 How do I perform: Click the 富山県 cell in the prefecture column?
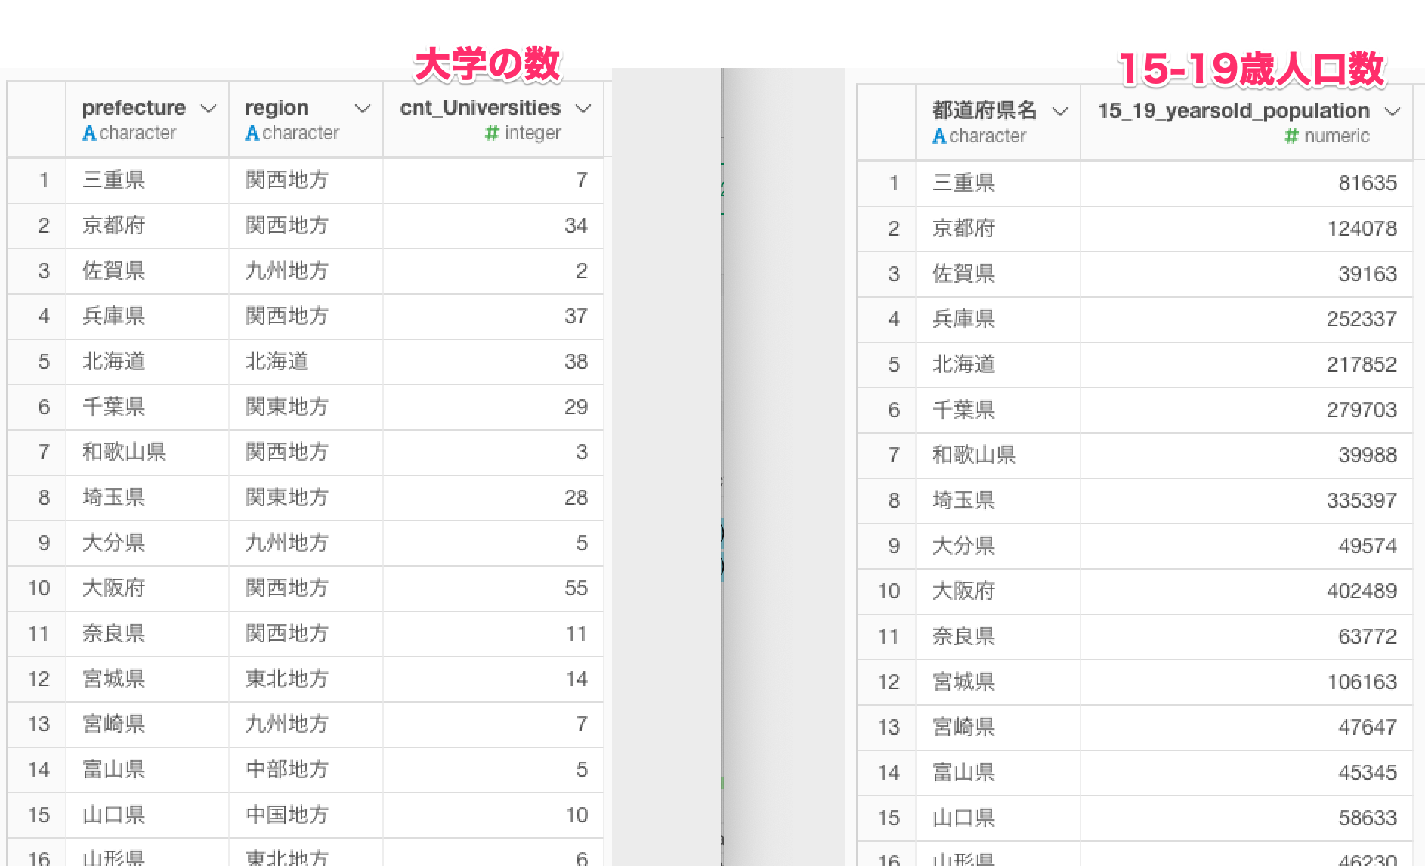click(147, 770)
